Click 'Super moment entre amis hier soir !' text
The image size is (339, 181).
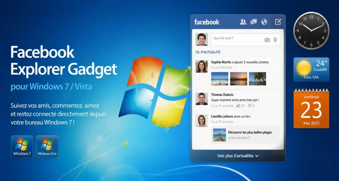tap(235, 100)
